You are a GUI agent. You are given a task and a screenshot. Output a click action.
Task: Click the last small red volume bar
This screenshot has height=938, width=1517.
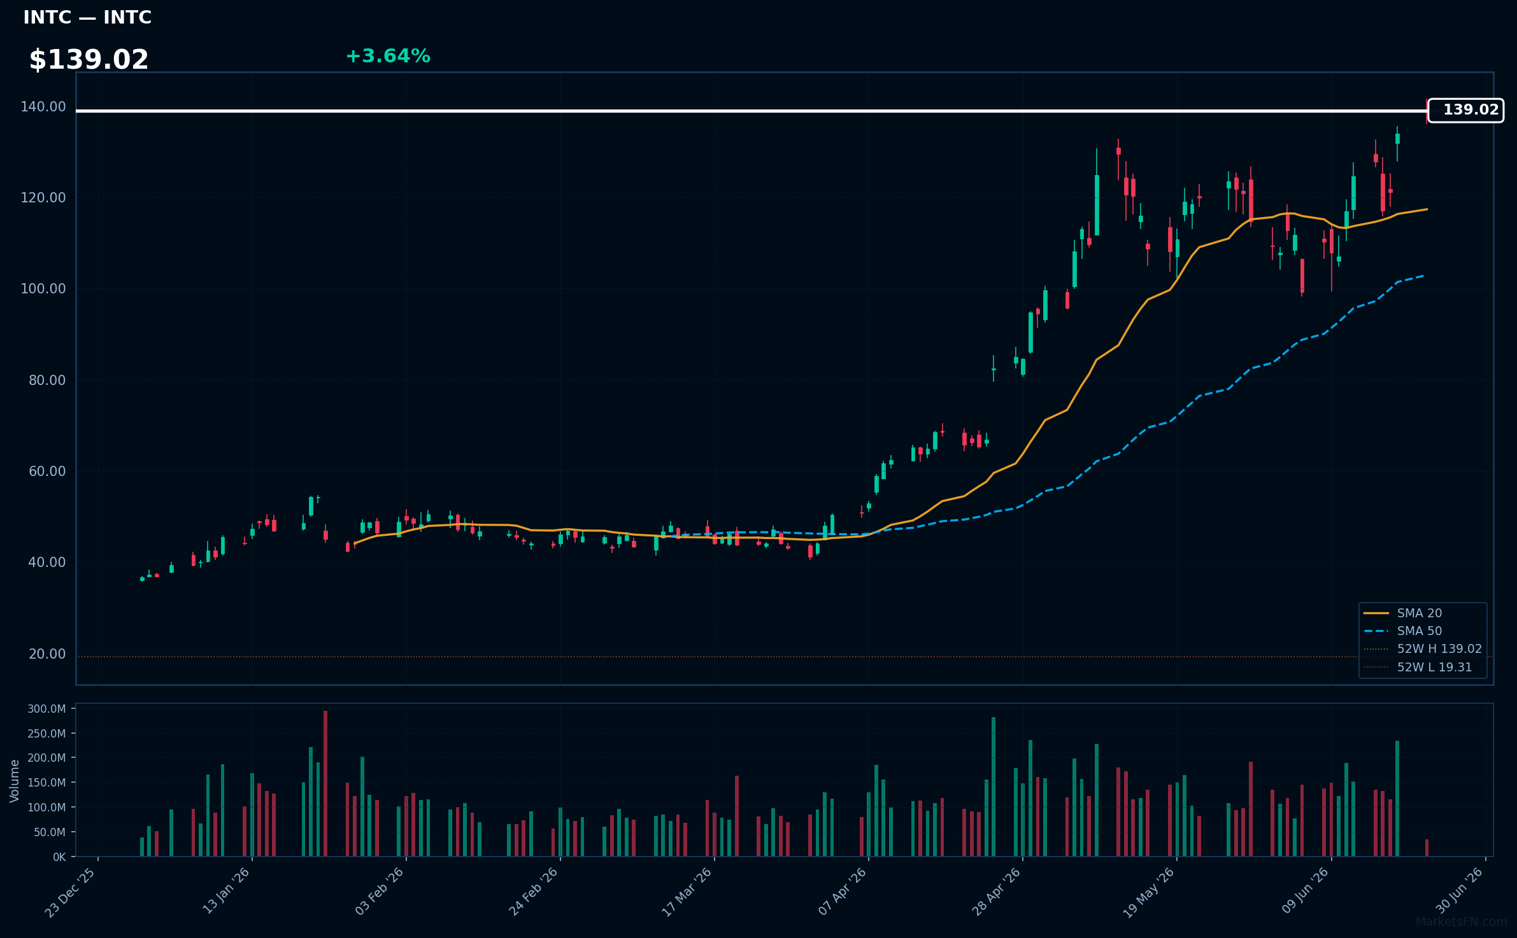click(1427, 848)
